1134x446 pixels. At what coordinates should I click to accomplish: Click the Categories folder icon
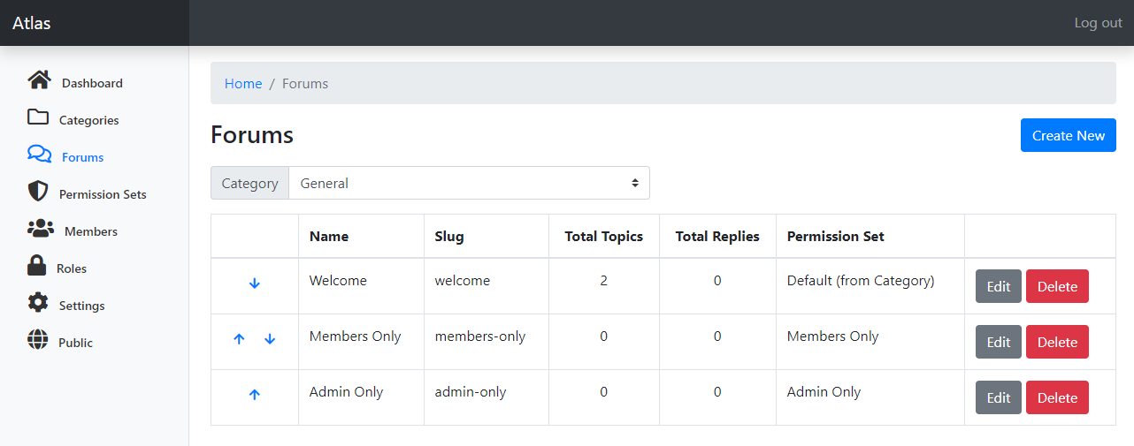point(38,117)
